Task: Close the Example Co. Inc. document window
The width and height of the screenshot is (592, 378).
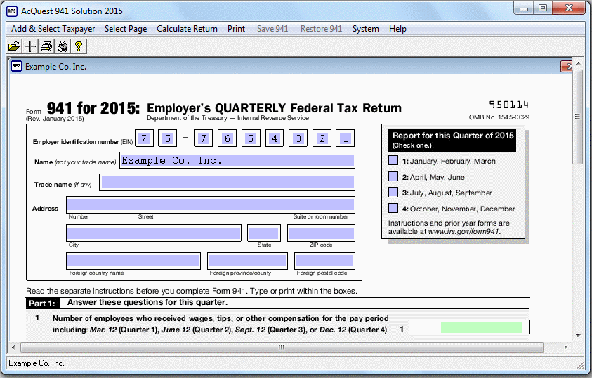Action: [566, 67]
